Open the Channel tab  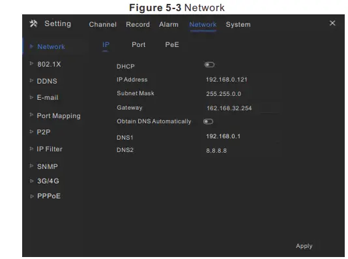tap(102, 24)
